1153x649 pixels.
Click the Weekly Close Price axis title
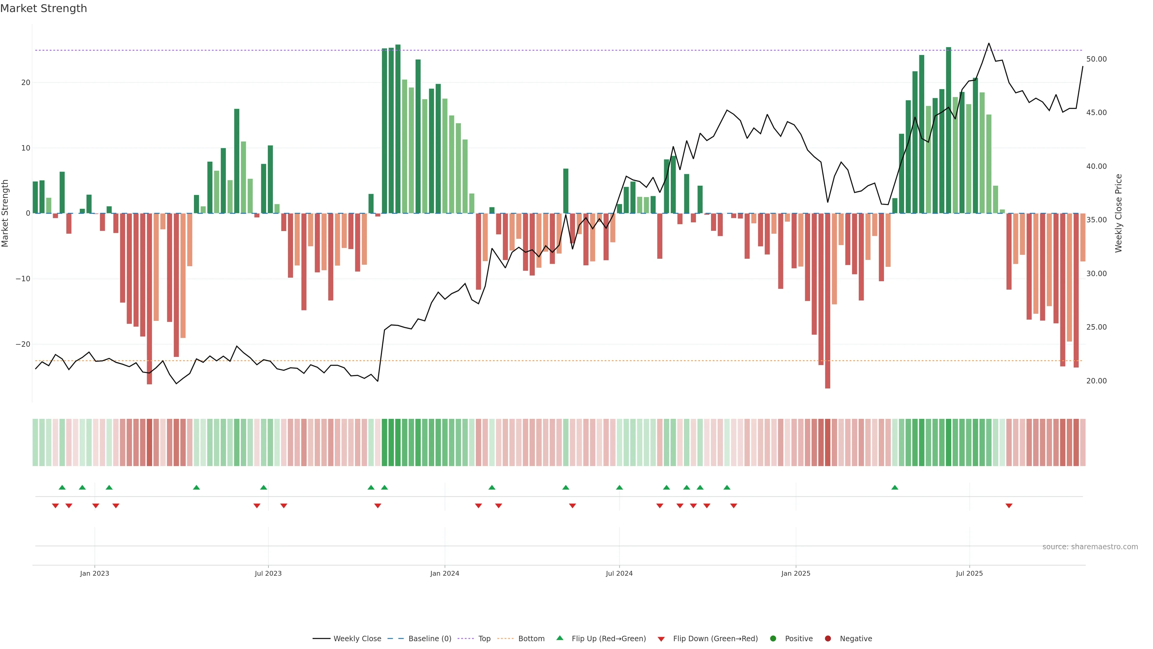[x=1118, y=213]
